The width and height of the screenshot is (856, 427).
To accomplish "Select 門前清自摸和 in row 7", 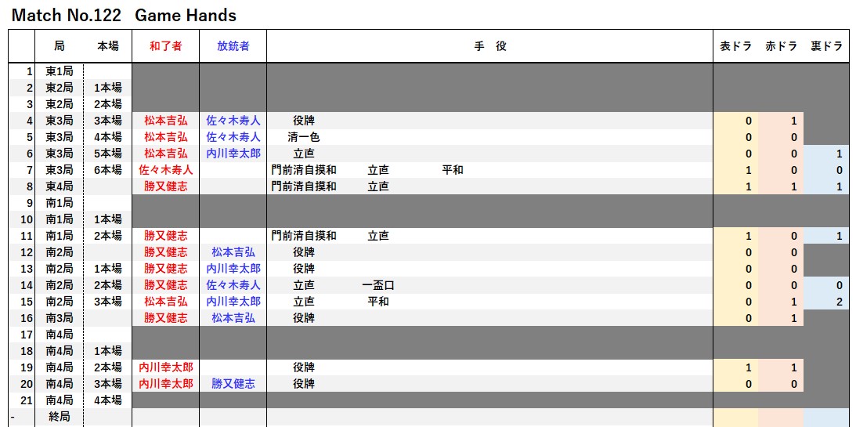I will click(x=304, y=170).
